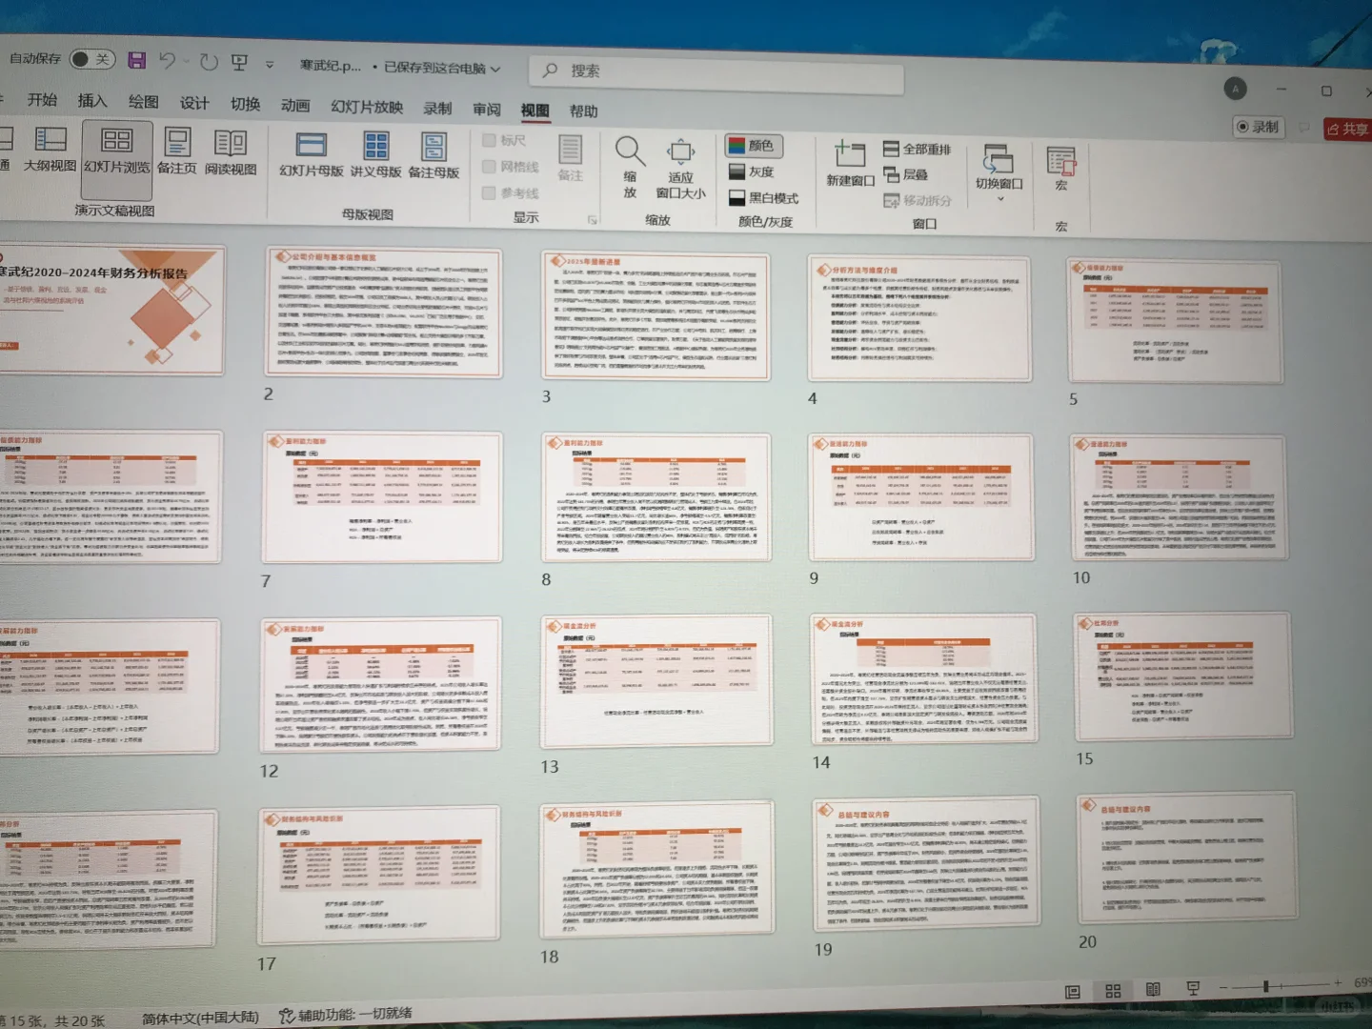Open 讲义母版 handout master view
1372x1029 pixels.
(x=375, y=155)
